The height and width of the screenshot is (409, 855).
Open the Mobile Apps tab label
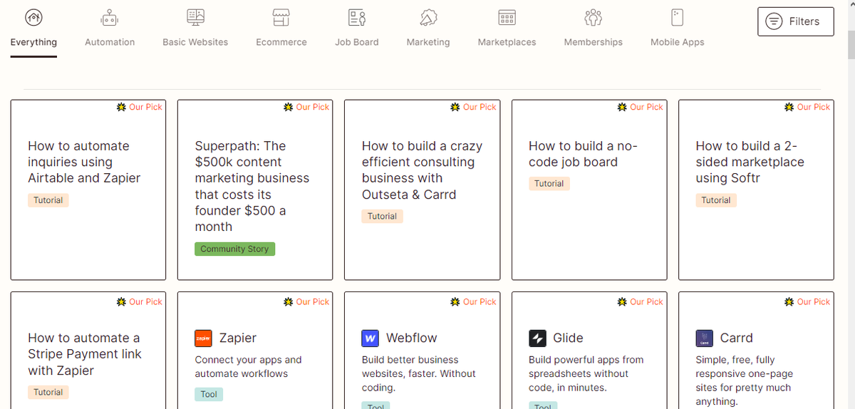click(677, 42)
